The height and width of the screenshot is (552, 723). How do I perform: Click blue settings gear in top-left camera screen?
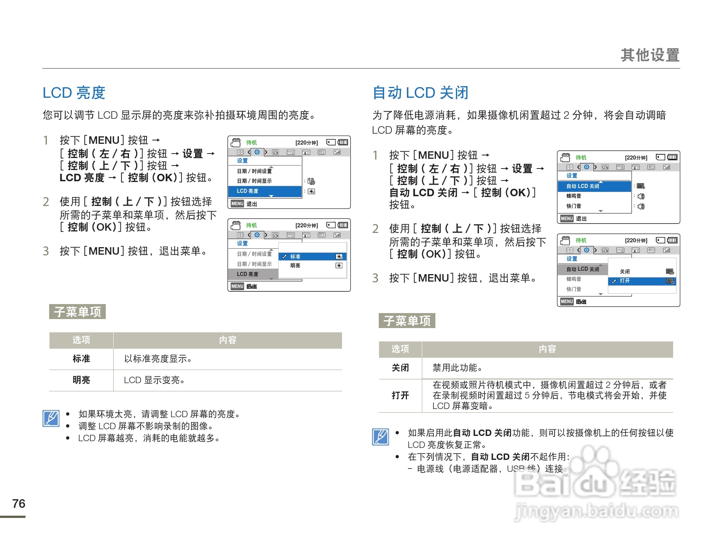tap(257, 152)
